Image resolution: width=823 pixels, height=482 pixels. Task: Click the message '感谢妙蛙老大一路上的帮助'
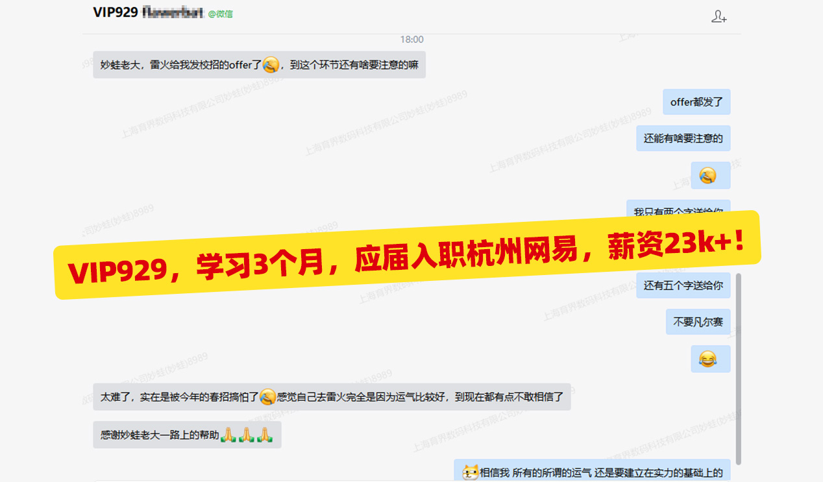click(187, 435)
